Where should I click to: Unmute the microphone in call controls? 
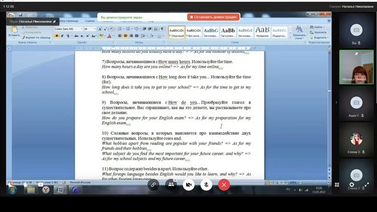[206, 184]
